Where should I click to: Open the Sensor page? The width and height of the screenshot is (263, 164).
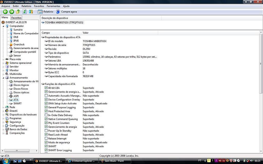pyautogui.click(x=17, y=55)
